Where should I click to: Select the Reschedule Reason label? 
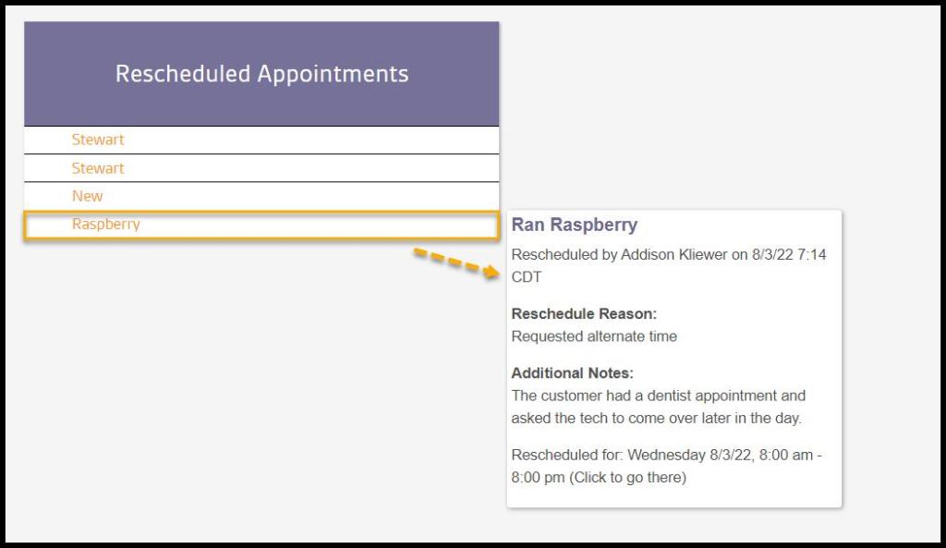[584, 313]
